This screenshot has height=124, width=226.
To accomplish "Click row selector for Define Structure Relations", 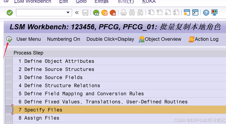I will tap(9, 86).
